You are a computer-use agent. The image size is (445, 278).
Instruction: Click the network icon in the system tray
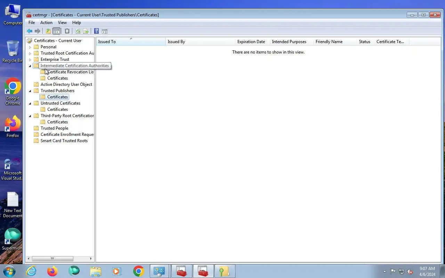(x=402, y=271)
